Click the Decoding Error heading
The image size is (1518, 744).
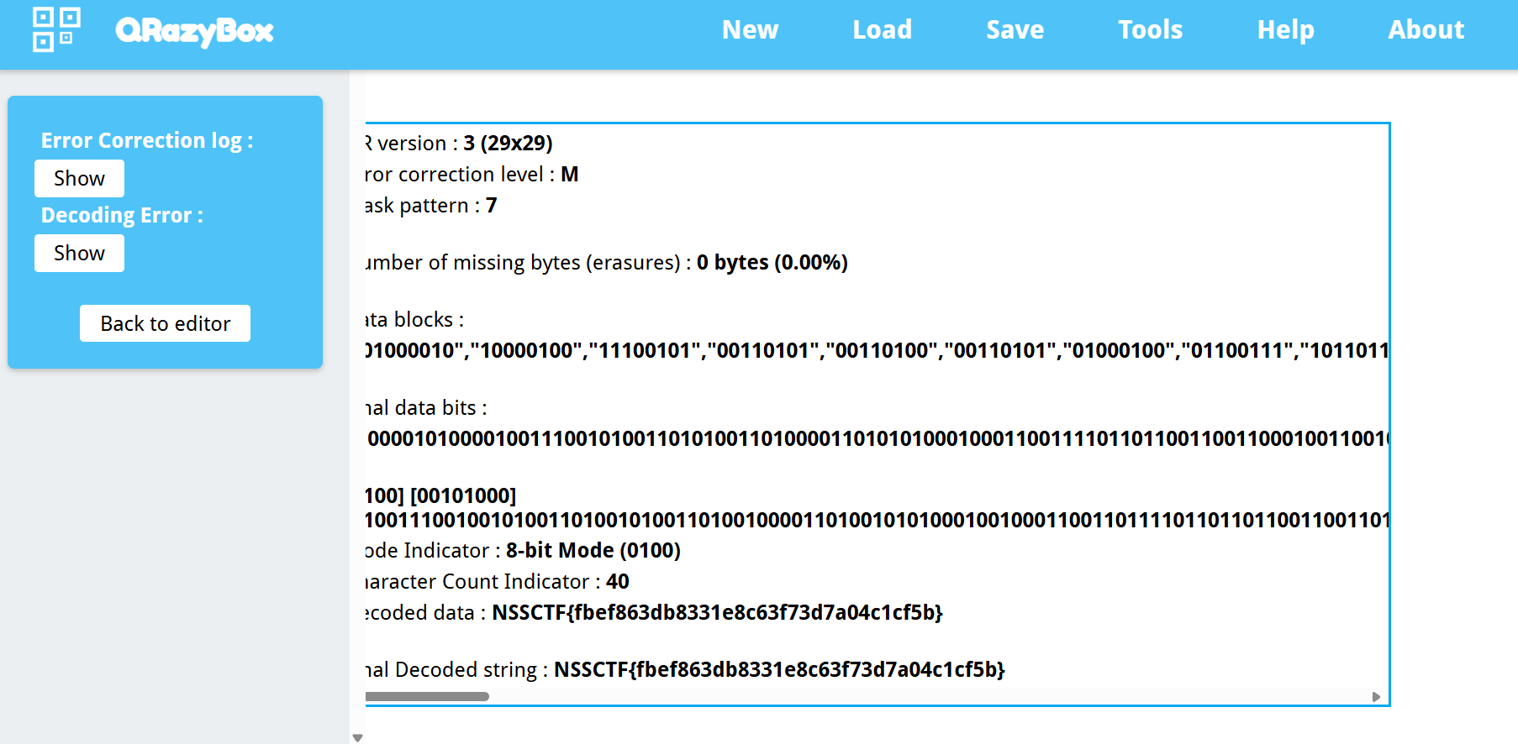point(122,215)
